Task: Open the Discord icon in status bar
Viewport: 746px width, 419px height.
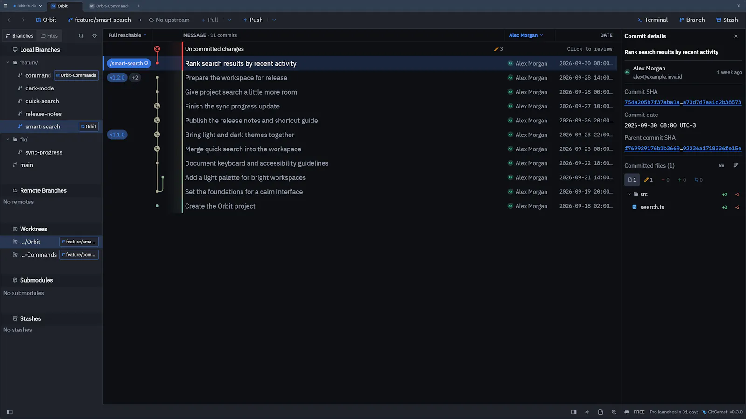Action: pyautogui.click(x=627, y=412)
